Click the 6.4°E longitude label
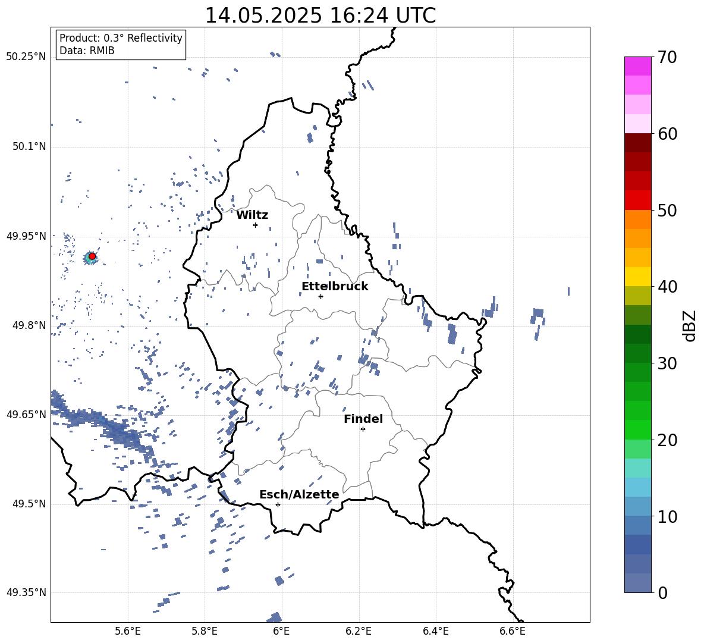Viewport: 704px width, 643px height. pyautogui.click(x=435, y=632)
